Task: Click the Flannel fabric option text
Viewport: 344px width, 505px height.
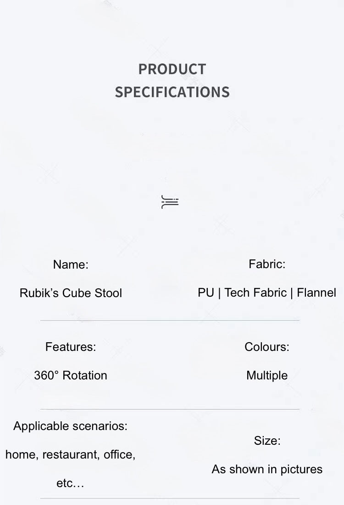Action: (x=316, y=293)
